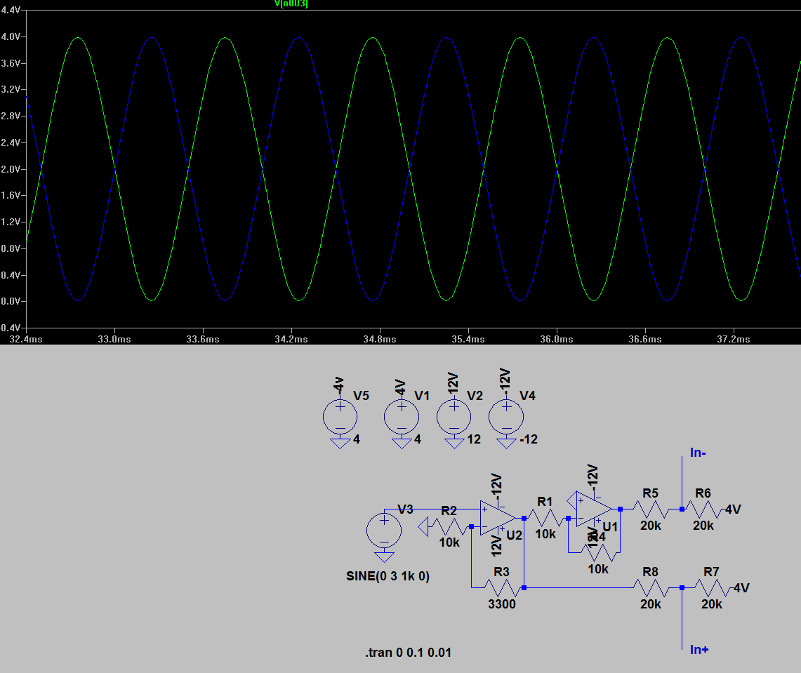Click the 20k value under R7
The width and height of the screenshot is (801, 673).
point(712,604)
